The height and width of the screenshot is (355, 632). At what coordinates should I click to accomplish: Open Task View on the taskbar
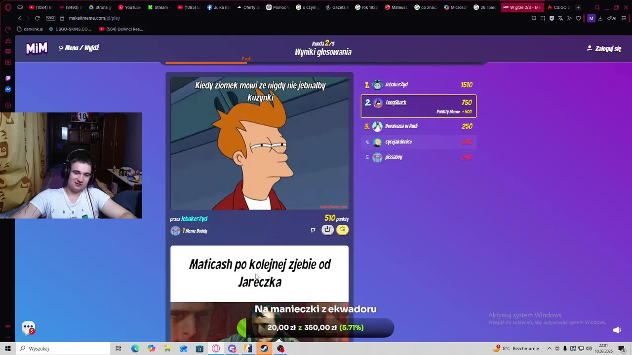(x=118, y=349)
